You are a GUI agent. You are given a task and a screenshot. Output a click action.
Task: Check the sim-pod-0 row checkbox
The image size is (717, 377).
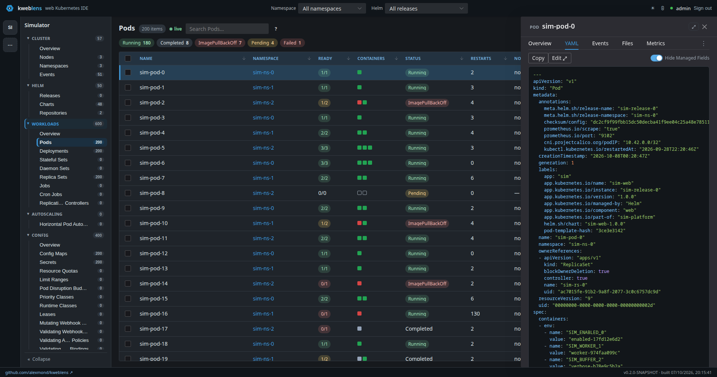click(128, 72)
